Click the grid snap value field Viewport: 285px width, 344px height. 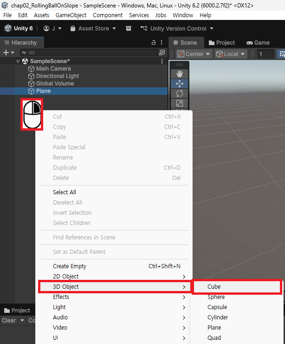tap(266, 54)
